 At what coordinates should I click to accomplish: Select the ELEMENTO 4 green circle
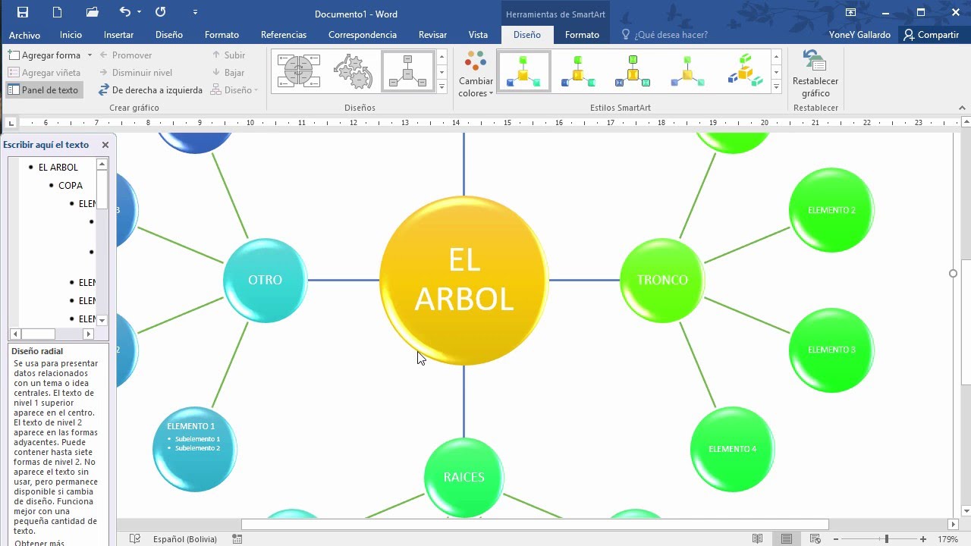[x=732, y=449]
